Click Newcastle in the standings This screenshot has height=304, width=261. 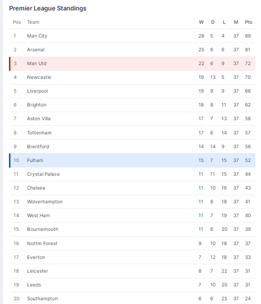click(x=39, y=77)
